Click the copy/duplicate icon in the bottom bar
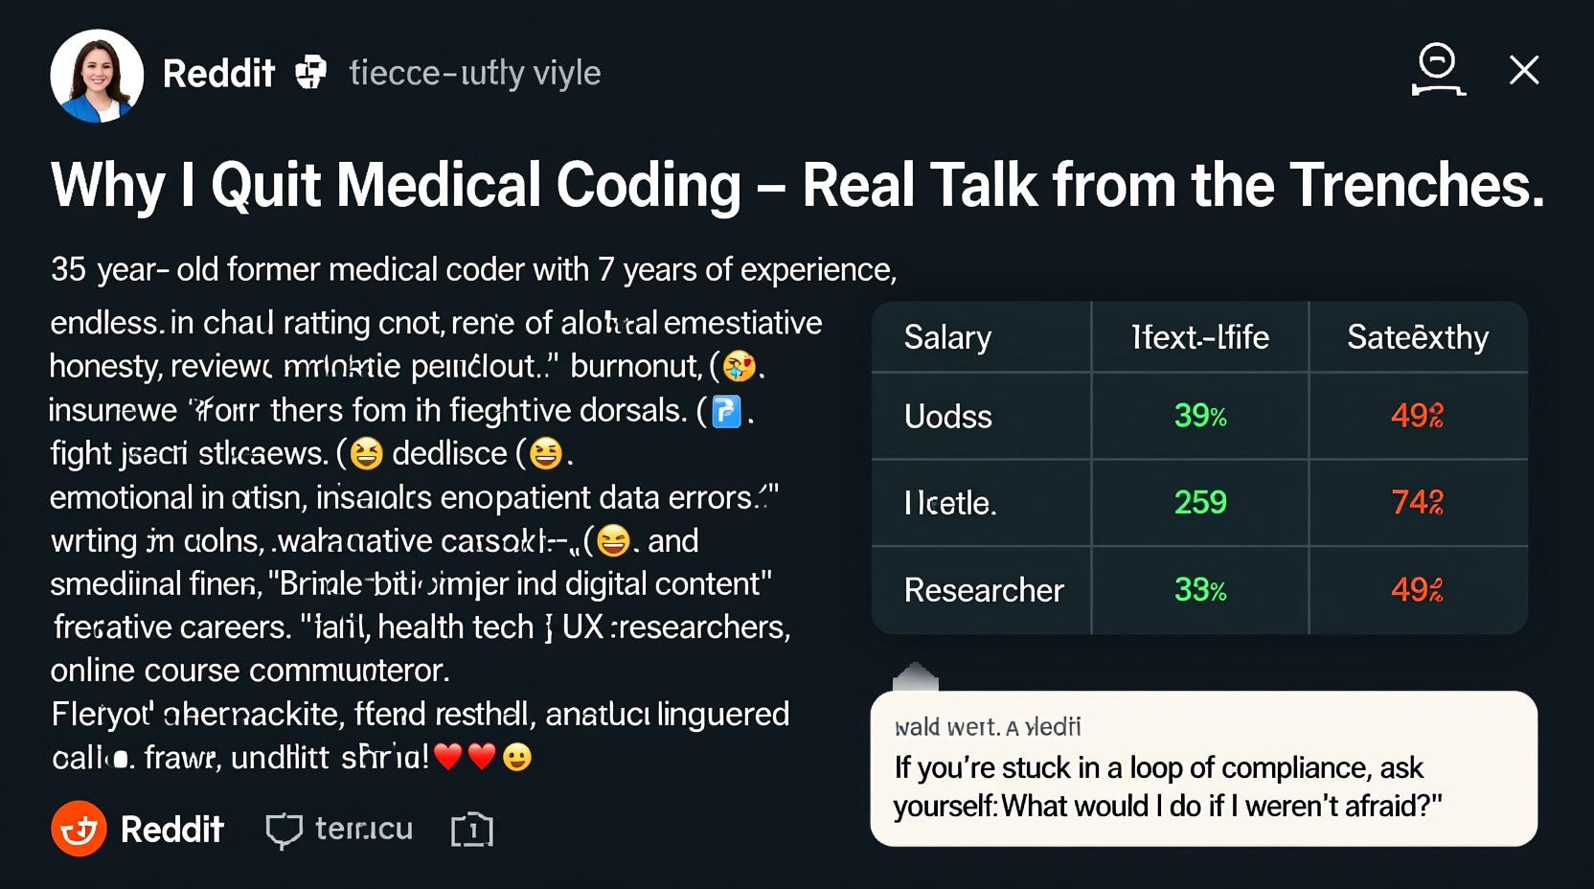This screenshot has height=889, width=1594. tap(471, 830)
